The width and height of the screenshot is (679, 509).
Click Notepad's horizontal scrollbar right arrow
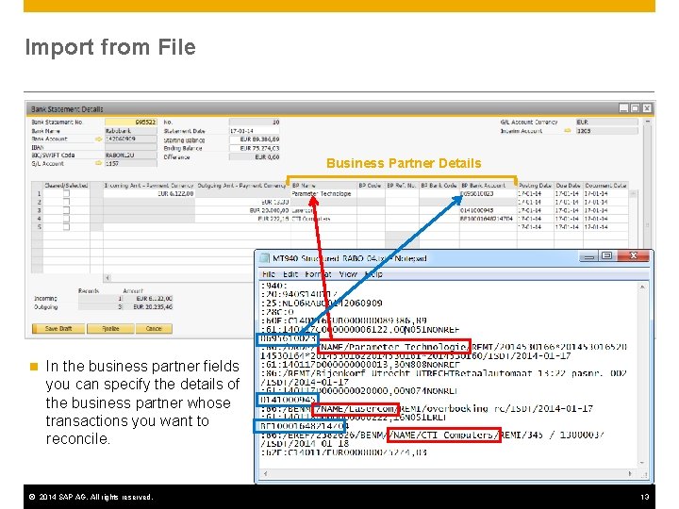coord(630,473)
